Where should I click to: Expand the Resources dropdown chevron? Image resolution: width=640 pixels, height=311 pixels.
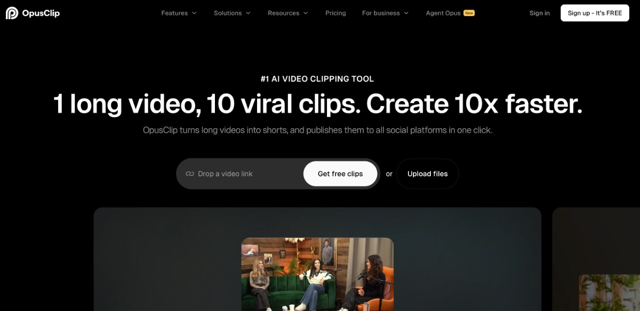pos(306,13)
